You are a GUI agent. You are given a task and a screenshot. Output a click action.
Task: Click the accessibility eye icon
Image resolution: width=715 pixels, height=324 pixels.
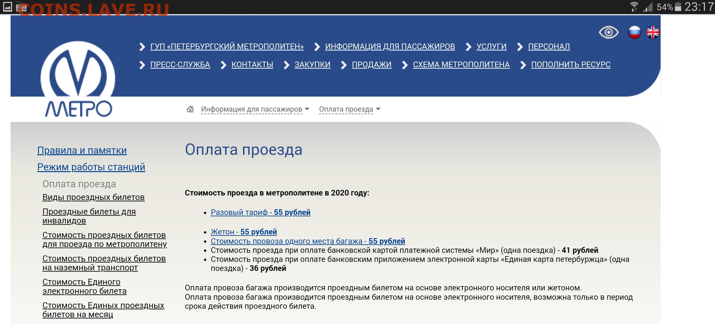[609, 32]
